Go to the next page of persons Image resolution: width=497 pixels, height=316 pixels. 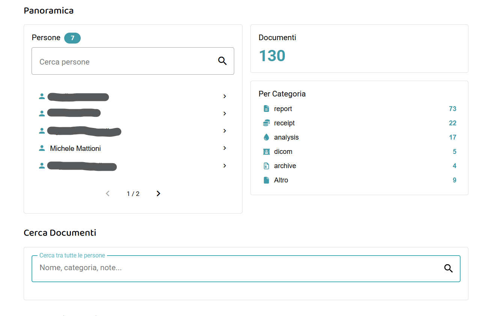pos(158,194)
